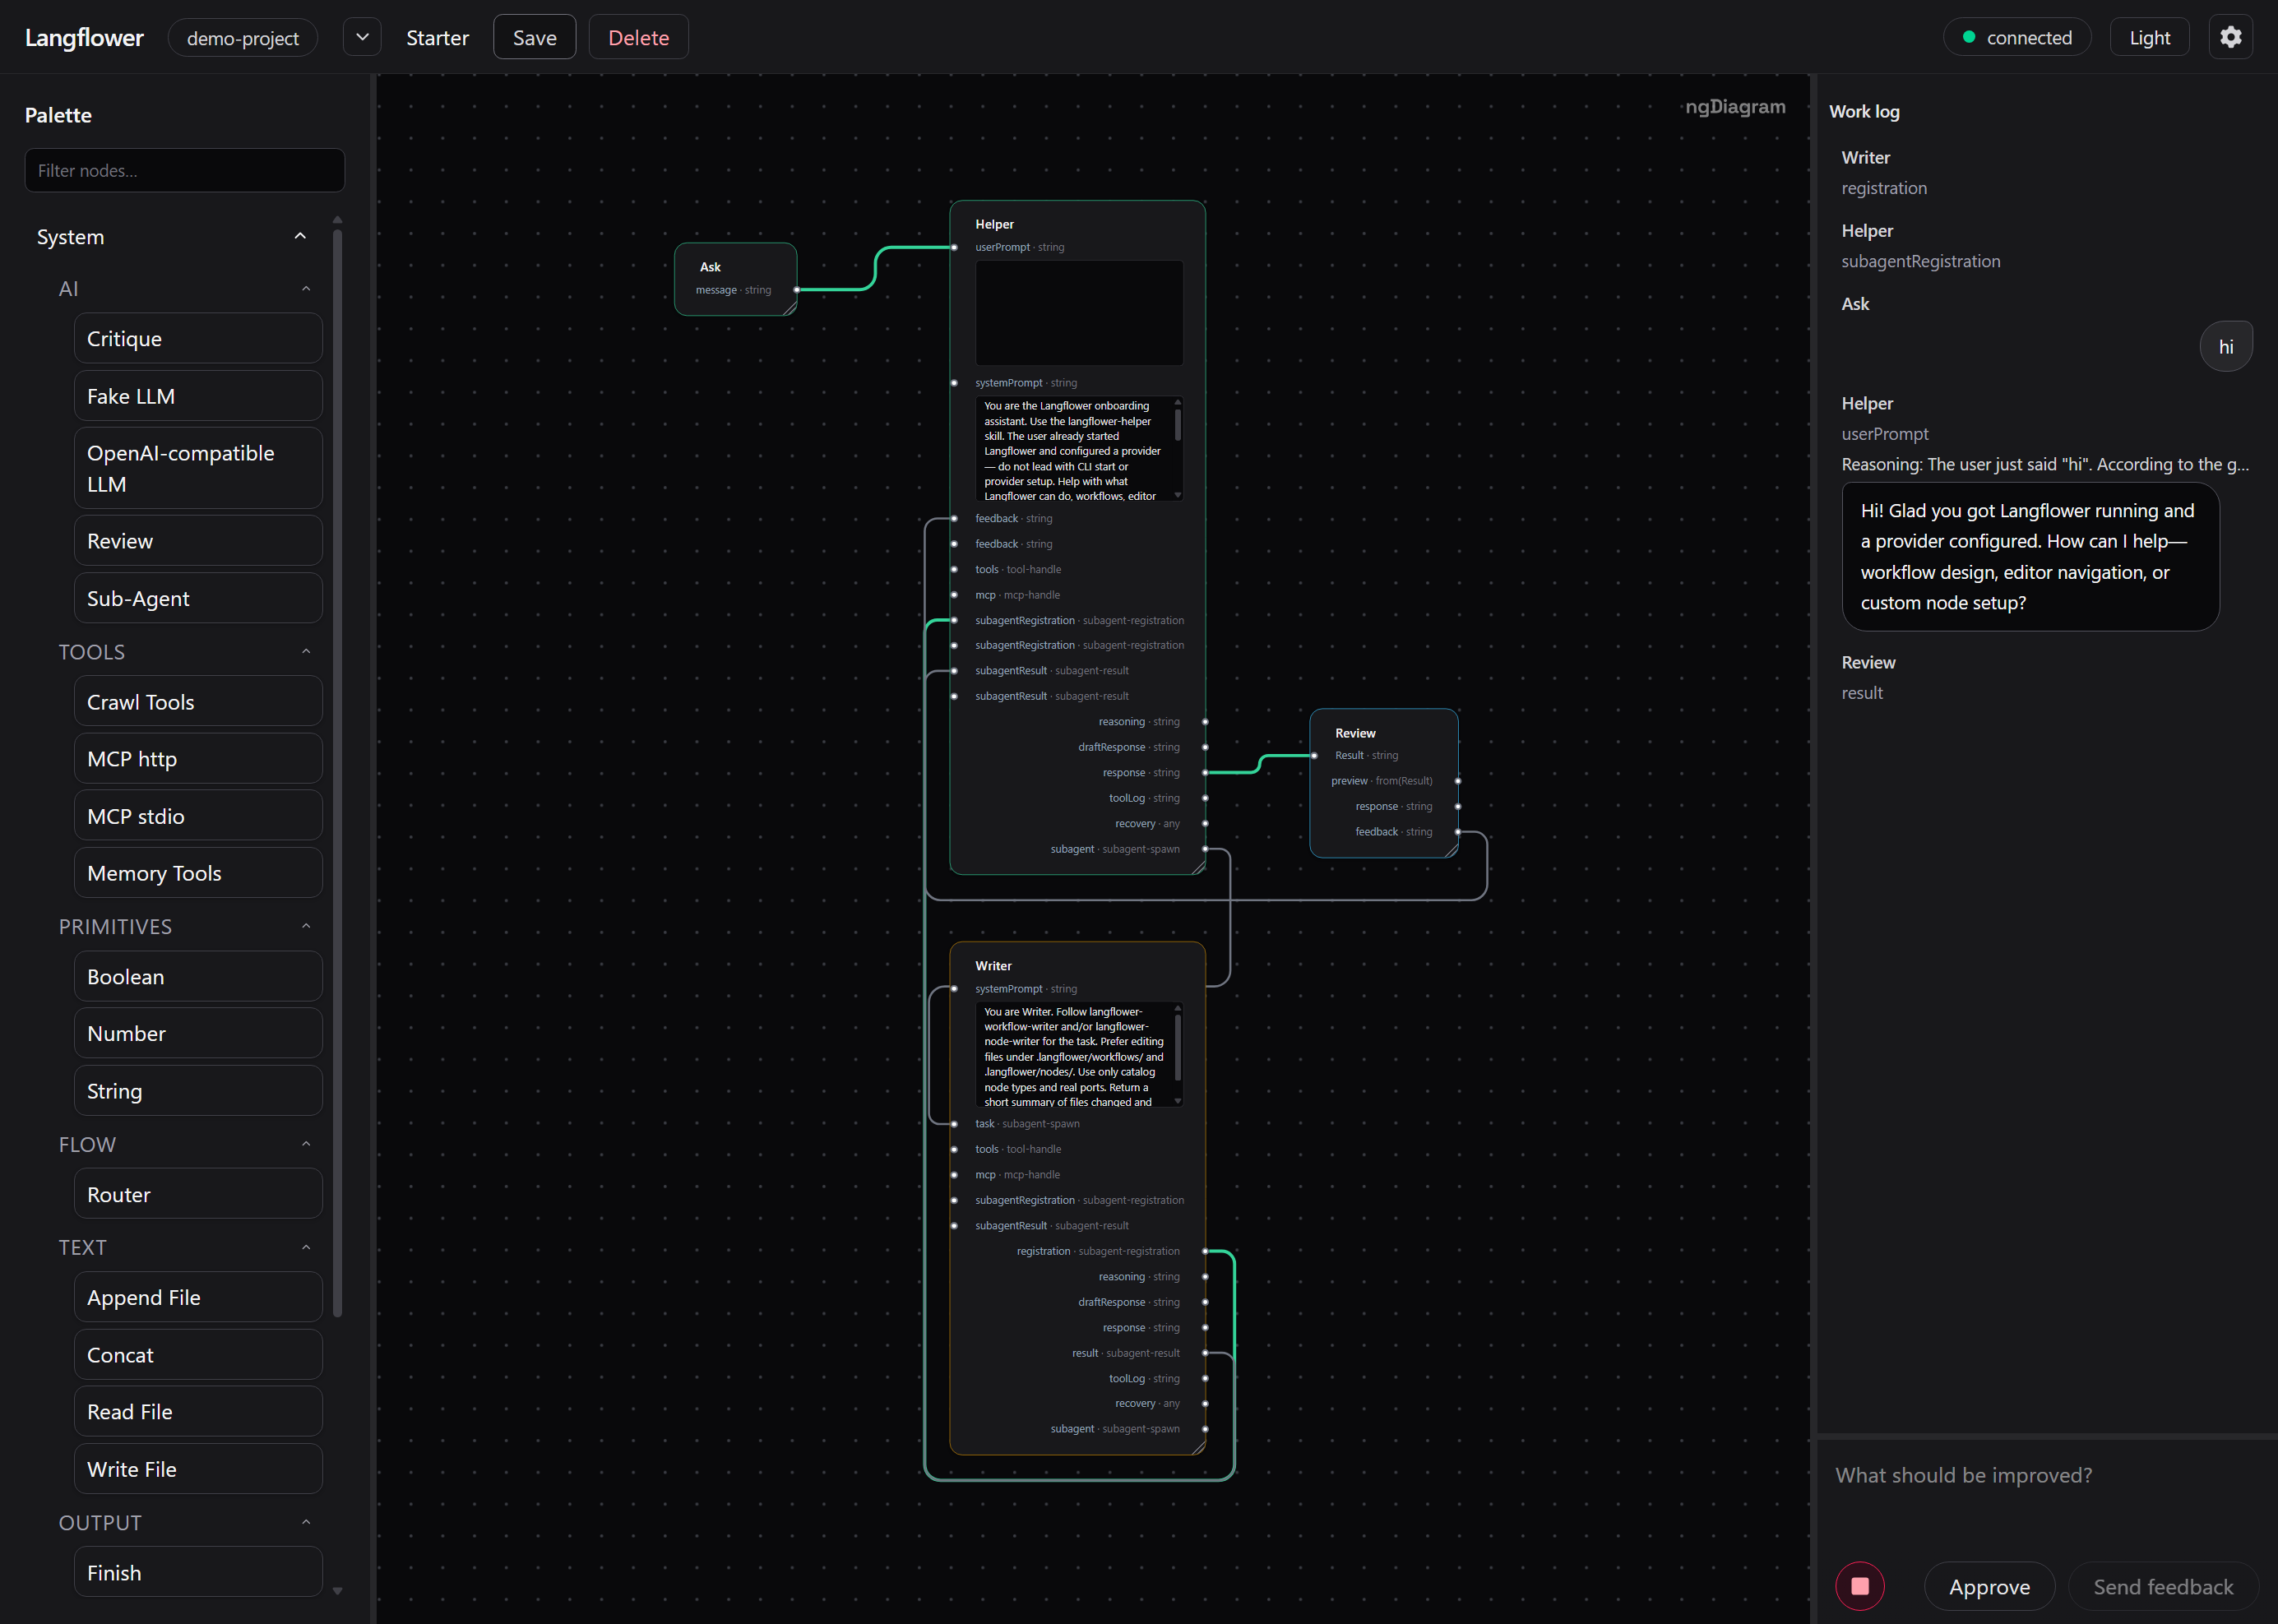This screenshot has width=2278, height=1624.
Task: Click Review's Result input port
Action: pyautogui.click(x=1314, y=756)
